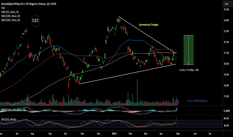Image resolution: width=233 pixels, height=137 pixels.
Task: Click the earnings 'E' marker near February
Action: 128,102
